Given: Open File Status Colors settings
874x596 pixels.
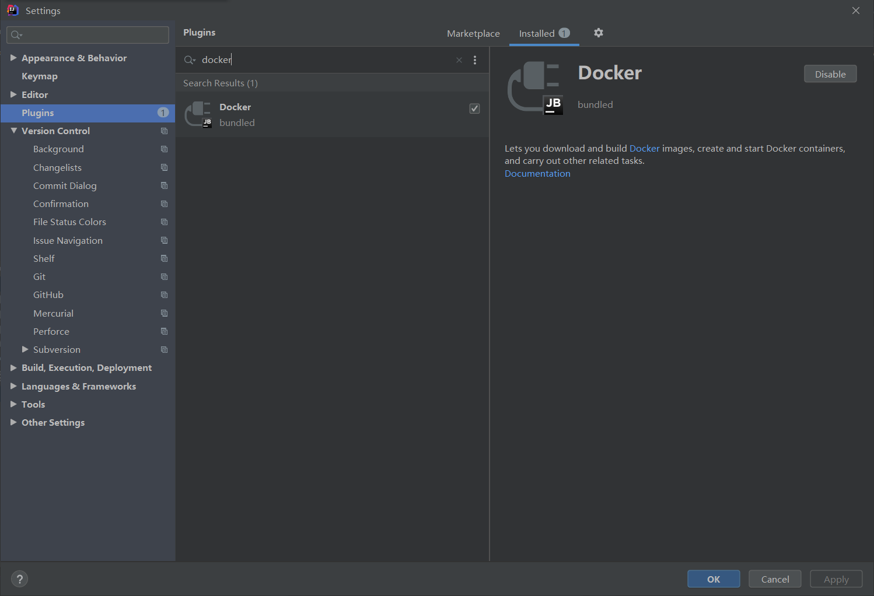Looking at the screenshot, I should (69, 222).
